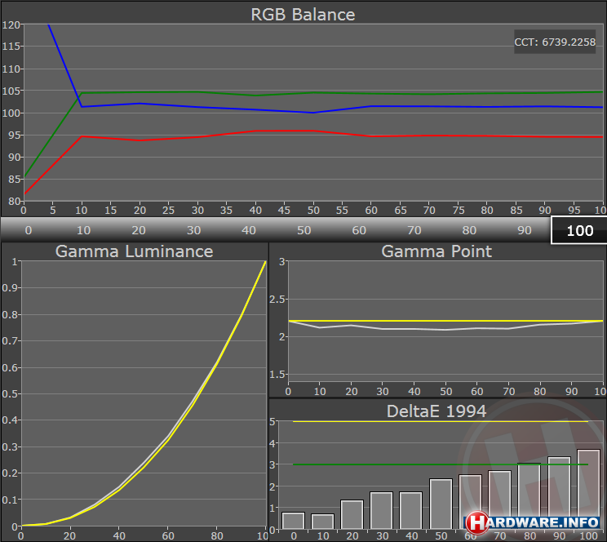The height and width of the screenshot is (542, 607).
Task: Click the DeltaE bar for level 30
Action: [x=381, y=511]
